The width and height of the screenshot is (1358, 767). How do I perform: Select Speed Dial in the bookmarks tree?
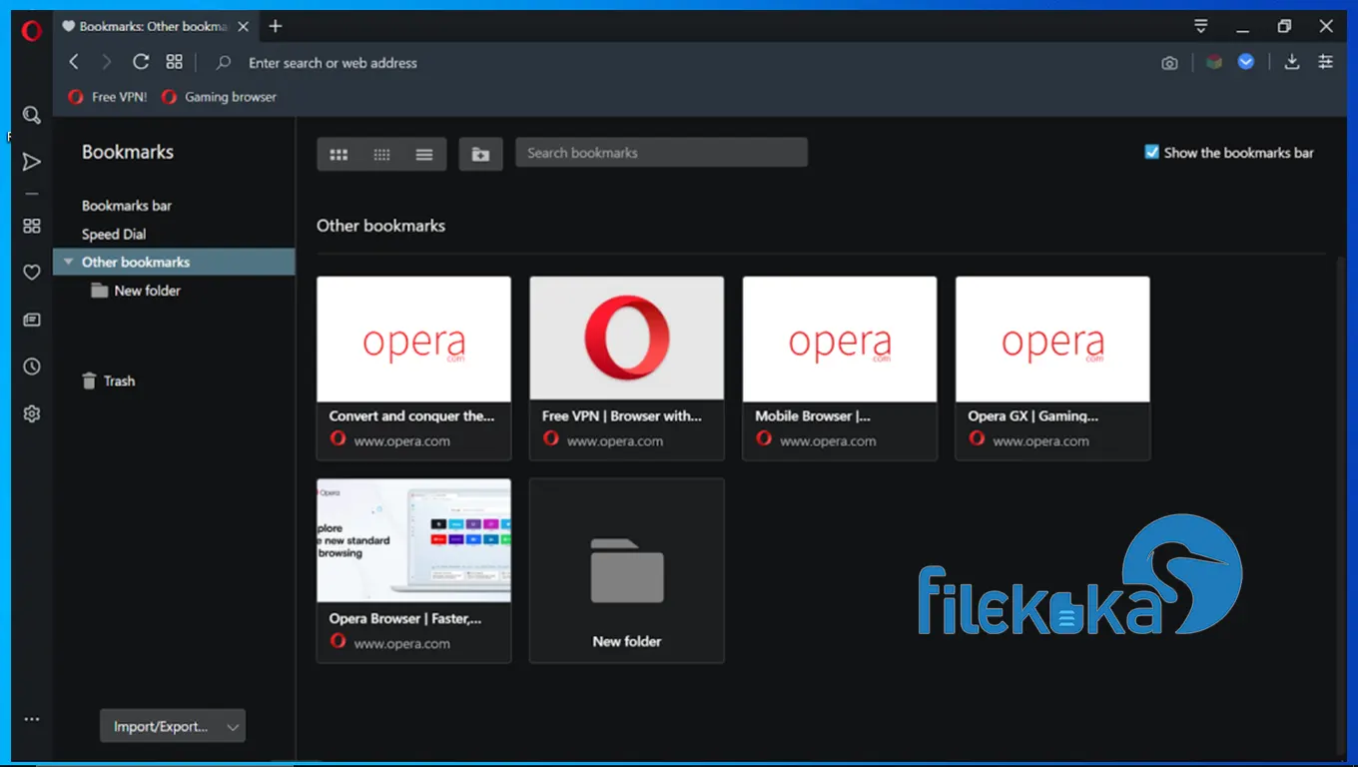114,235
